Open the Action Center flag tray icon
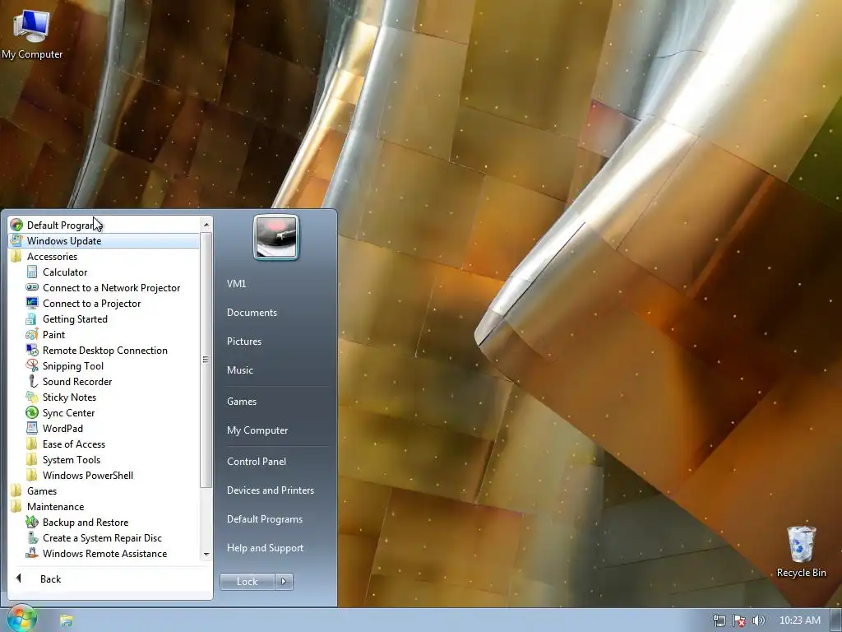Image resolution: width=842 pixels, height=632 pixels. coord(739,620)
